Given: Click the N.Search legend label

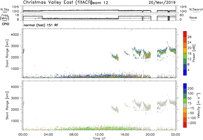Looking at the screenshot, I should (x=196, y=9).
